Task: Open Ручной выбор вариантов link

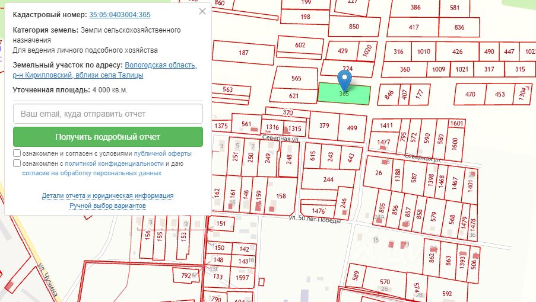Action: [x=107, y=205]
